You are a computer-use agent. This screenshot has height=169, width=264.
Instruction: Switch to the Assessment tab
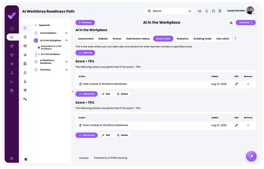click(x=86, y=39)
